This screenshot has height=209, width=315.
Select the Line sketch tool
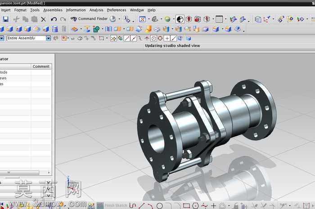tap(142, 205)
